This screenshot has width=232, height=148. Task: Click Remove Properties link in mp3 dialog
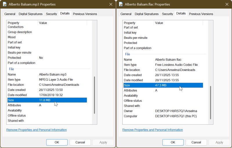(x=37, y=130)
